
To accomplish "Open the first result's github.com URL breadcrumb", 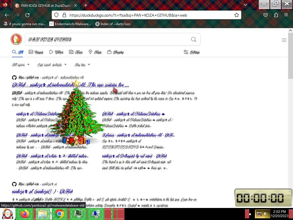I will [x=51, y=77].
